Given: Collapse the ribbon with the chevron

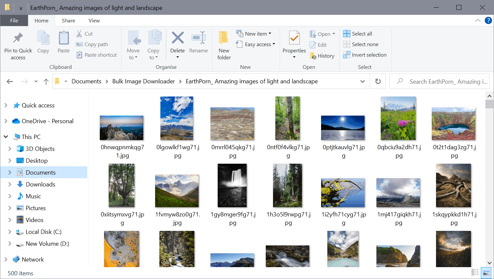Looking at the screenshot, I should pos(478,20).
